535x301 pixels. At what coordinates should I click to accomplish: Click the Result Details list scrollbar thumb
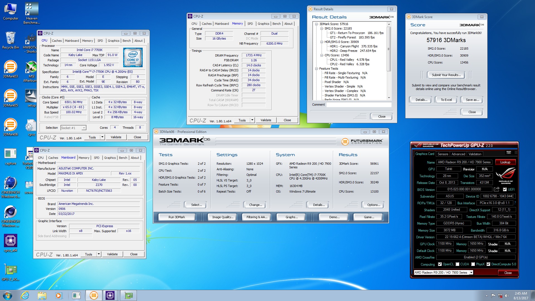coord(389,49)
